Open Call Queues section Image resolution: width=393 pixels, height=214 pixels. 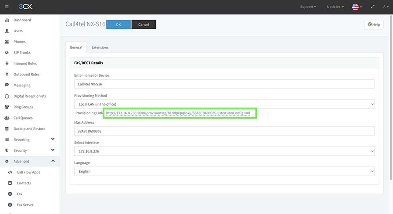(x=23, y=118)
